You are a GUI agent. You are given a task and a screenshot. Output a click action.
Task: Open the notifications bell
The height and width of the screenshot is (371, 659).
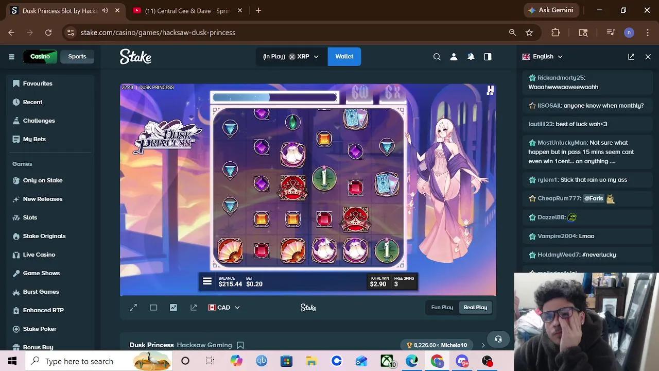click(x=471, y=57)
